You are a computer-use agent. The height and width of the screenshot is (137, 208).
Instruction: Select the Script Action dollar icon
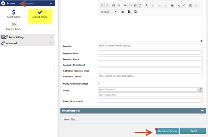[14, 12]
